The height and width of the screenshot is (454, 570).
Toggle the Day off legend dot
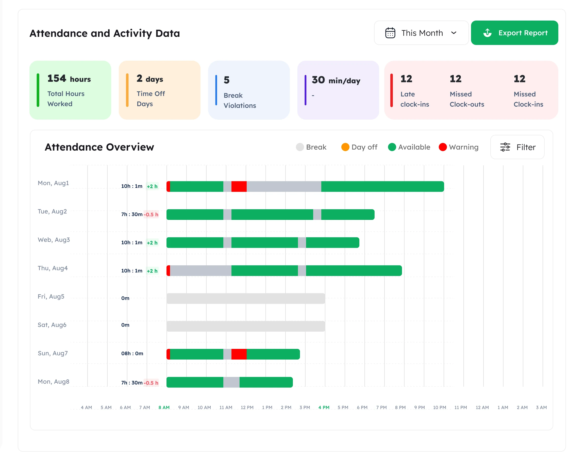coord(345,147)
